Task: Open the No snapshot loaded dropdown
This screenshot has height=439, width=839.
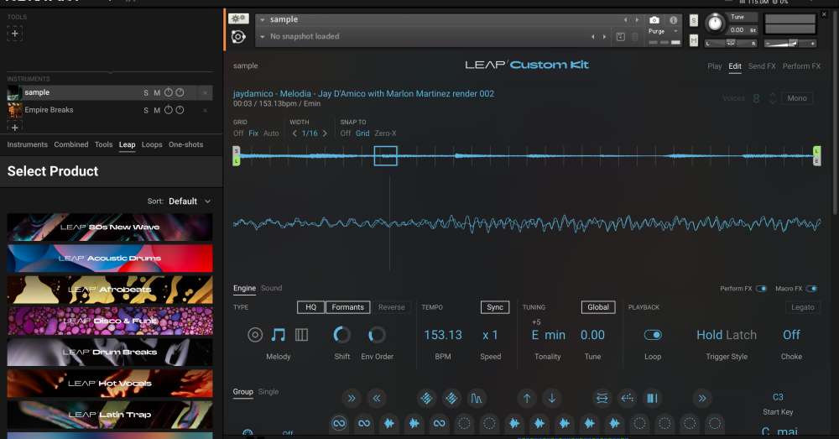Action: coord(263,37)
